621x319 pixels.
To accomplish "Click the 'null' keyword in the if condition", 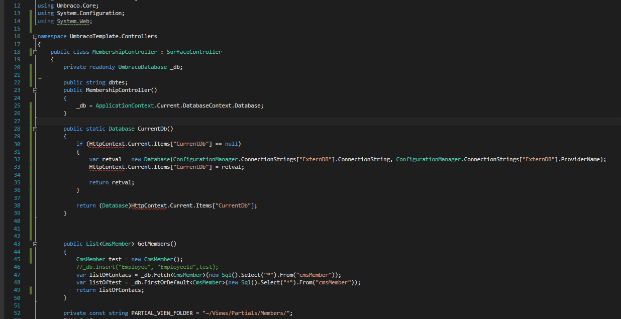I will 231,144.
